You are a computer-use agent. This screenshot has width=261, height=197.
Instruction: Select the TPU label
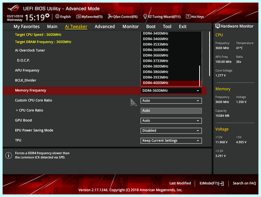click(x=18, y=140)
